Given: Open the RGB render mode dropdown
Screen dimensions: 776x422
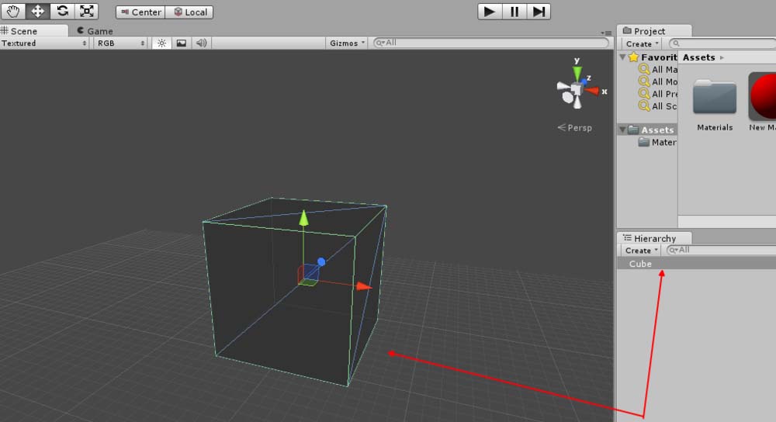Looking at the screenshot, I should pos(121,43).
